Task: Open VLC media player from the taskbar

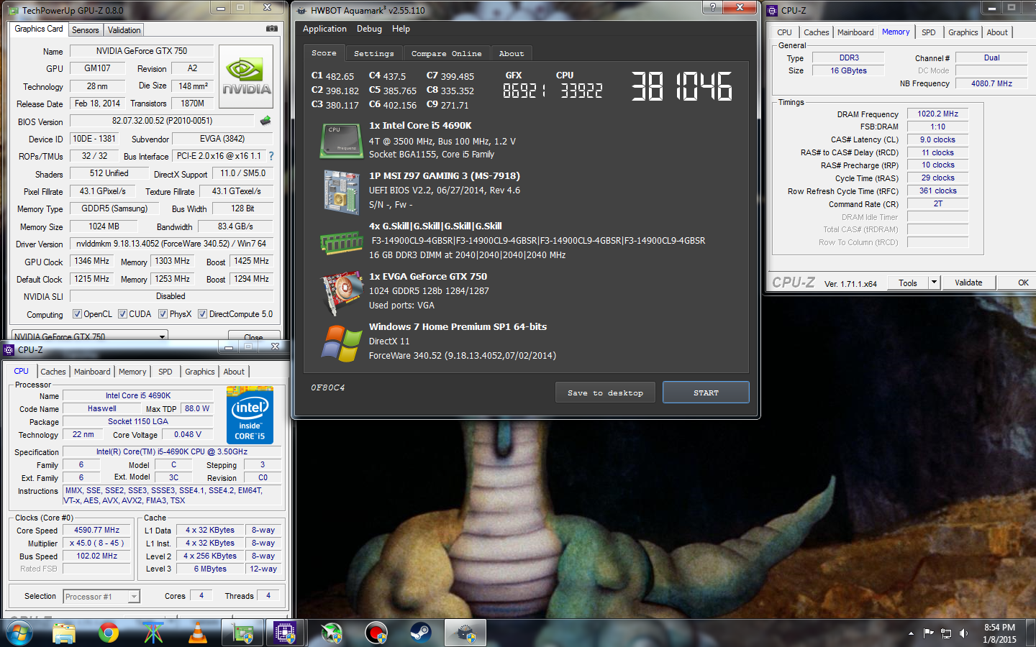Action: 197,633
